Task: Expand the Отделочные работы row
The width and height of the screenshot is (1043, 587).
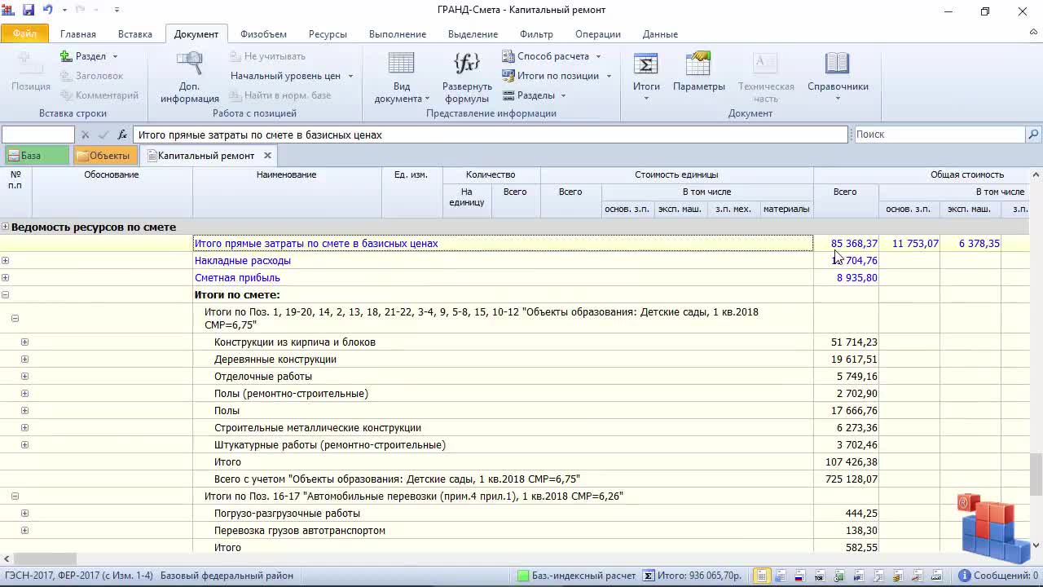Action: [x=24, y=377]
